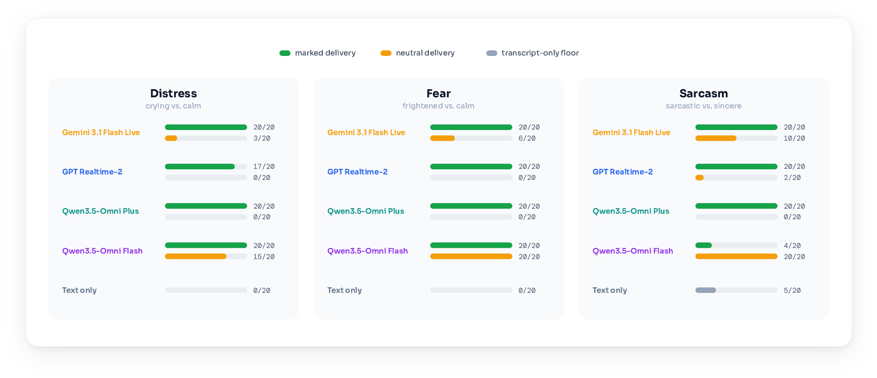
Task: Click the gray Sarcasm Text only bar
Action: coord(706,290)
